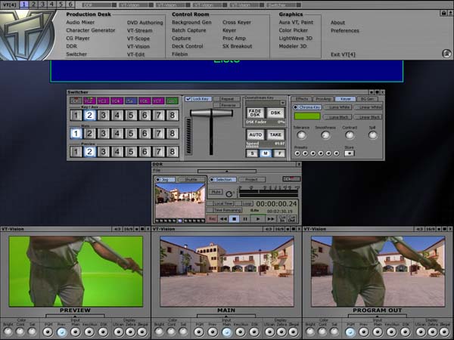The height and width of the screenshot is (340, 454).
Task: Switch to the Effects tab in the Switcher
Action: 302,99
